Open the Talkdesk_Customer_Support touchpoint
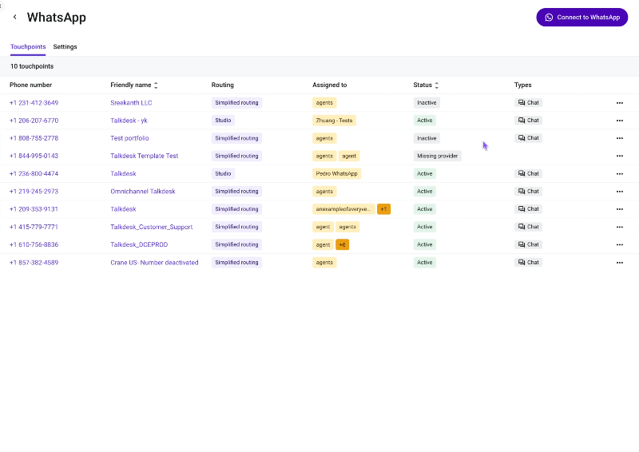Screen dimensions: 639x452 point(152,227)
